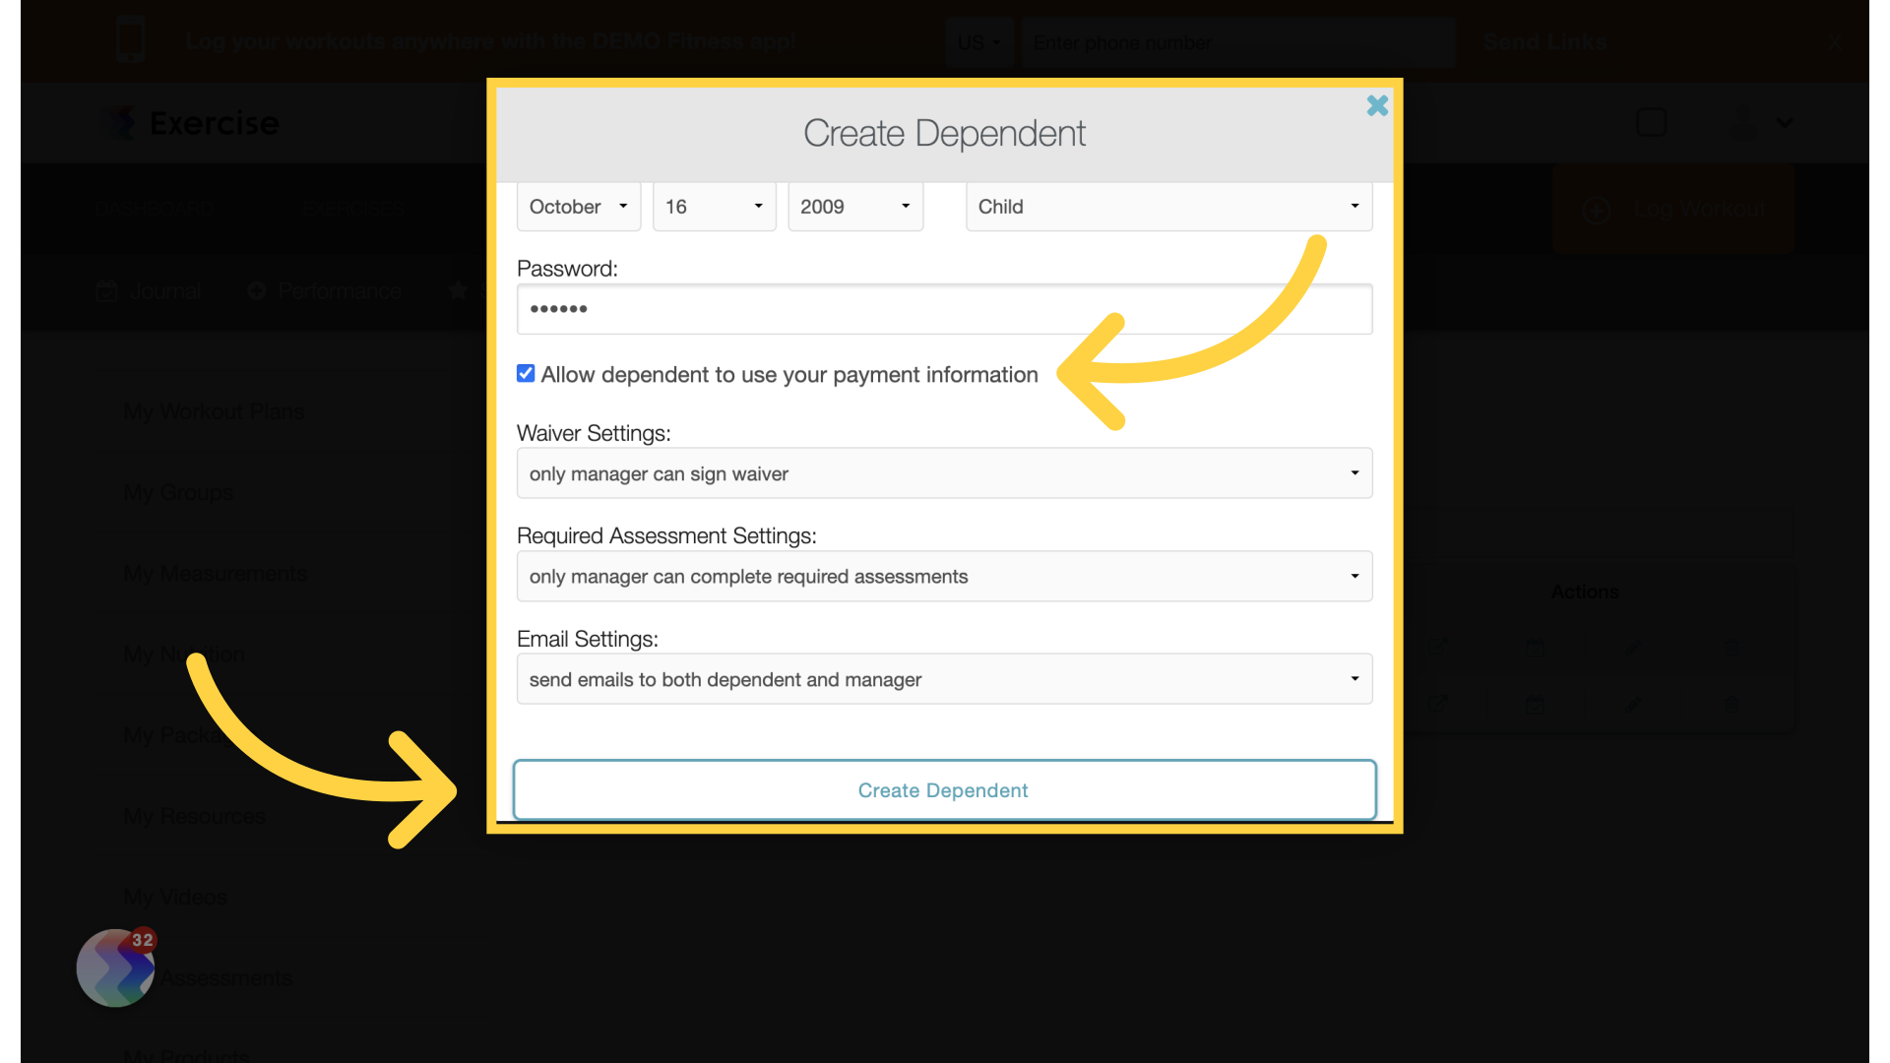Open the Exercises menu item
Screen dimensions: 1890x1063
pyautogui.click(x=352, y=209)
